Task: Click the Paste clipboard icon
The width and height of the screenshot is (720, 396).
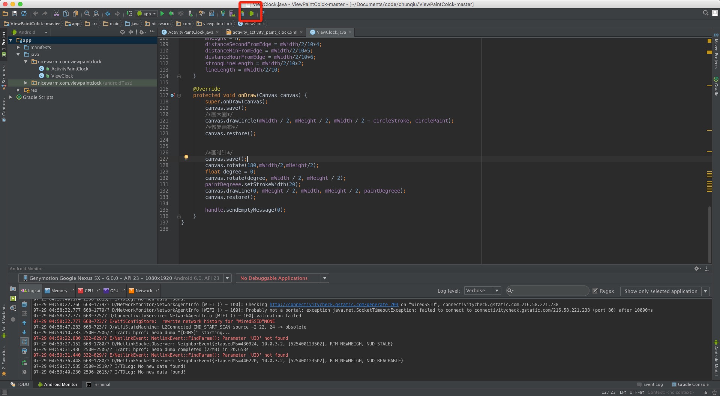Action: [75, 13]
